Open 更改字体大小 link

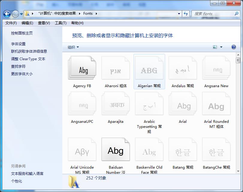point(22,74)
